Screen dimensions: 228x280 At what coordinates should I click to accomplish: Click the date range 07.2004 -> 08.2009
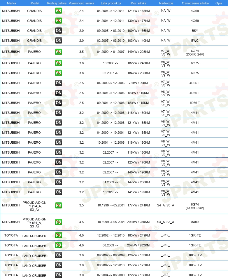pyautogui.click(x=111, y=275)
